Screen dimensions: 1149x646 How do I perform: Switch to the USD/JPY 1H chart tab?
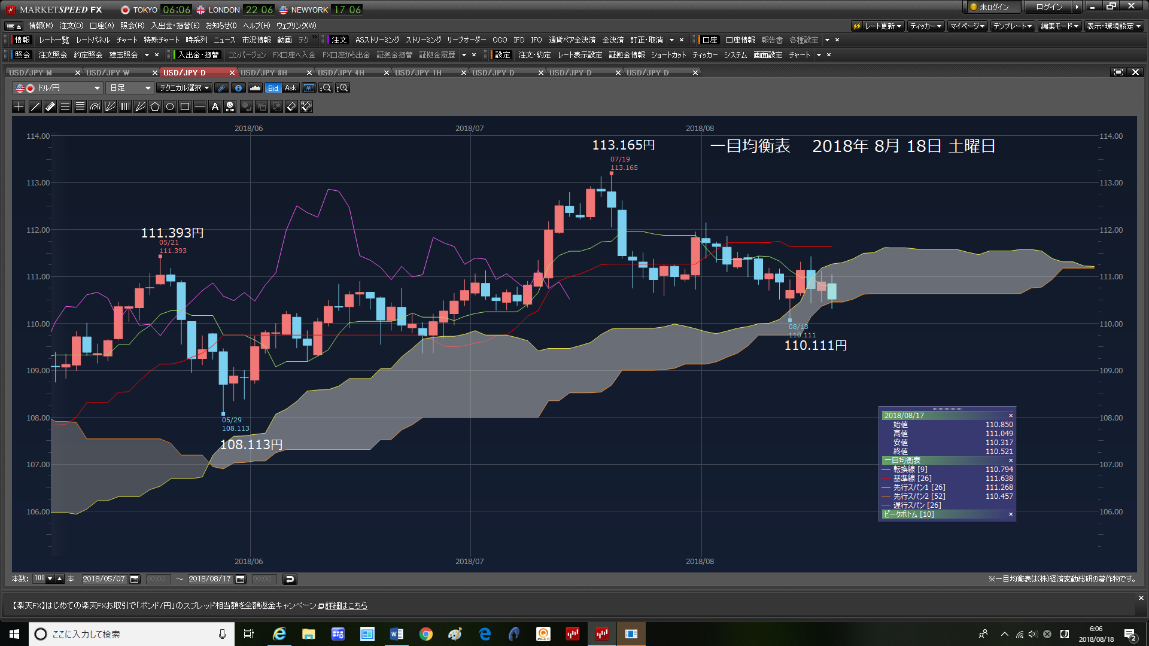click(418, 72)
